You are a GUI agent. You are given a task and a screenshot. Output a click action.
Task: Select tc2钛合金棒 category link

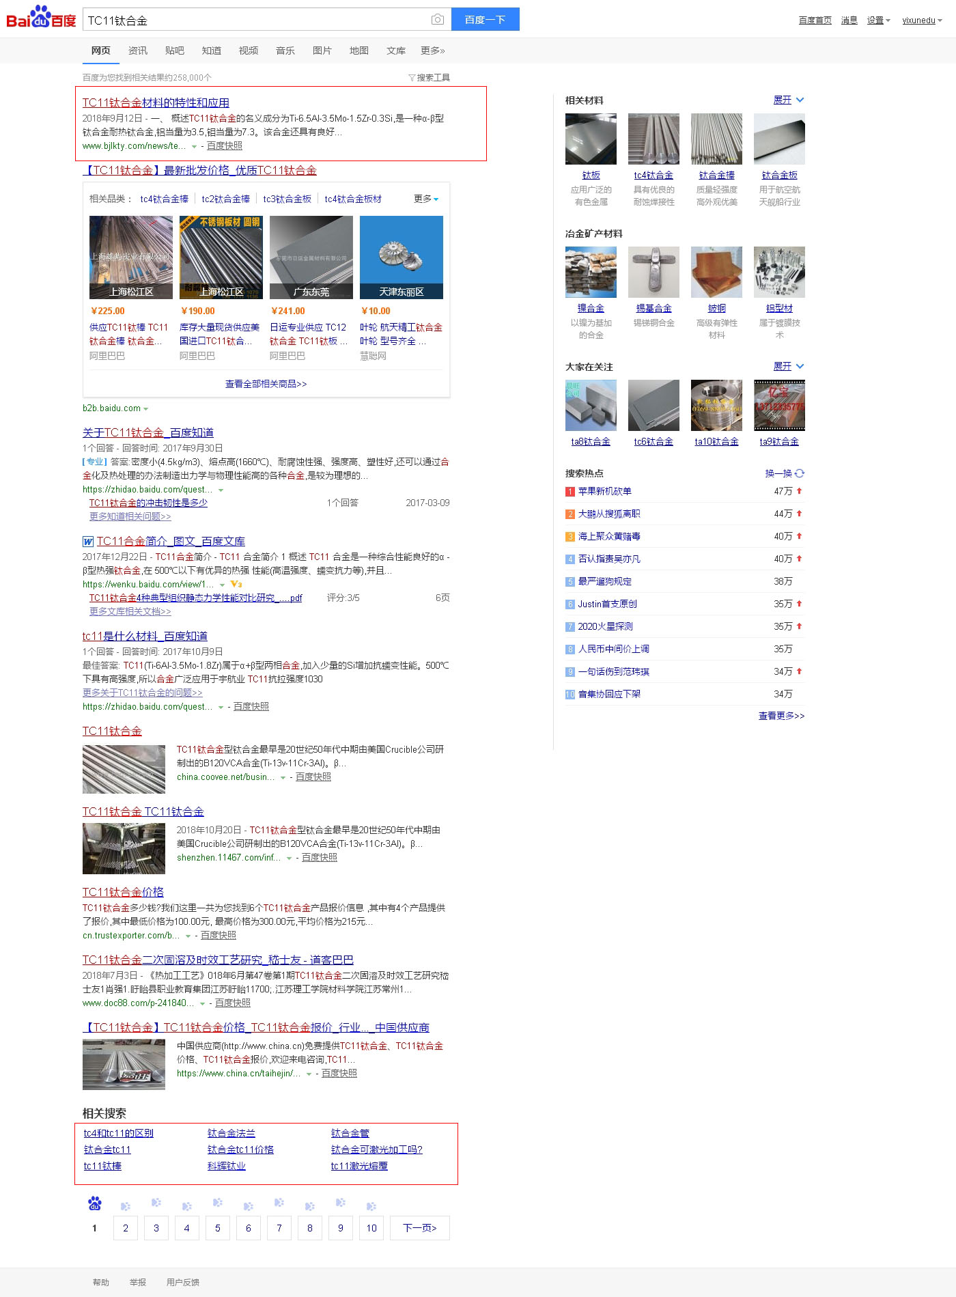pos(226,199)
